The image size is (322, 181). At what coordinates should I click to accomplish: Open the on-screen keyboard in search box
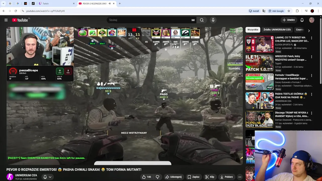pyautogui.click(x=193, y=20)
